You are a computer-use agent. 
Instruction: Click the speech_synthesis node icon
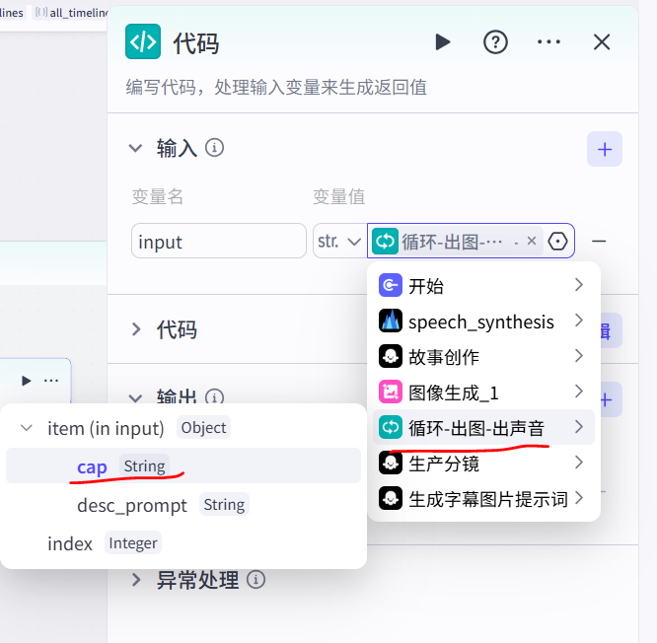click(391, 321)
